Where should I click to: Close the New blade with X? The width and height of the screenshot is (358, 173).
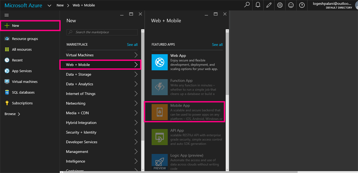(x=141, y=14)
